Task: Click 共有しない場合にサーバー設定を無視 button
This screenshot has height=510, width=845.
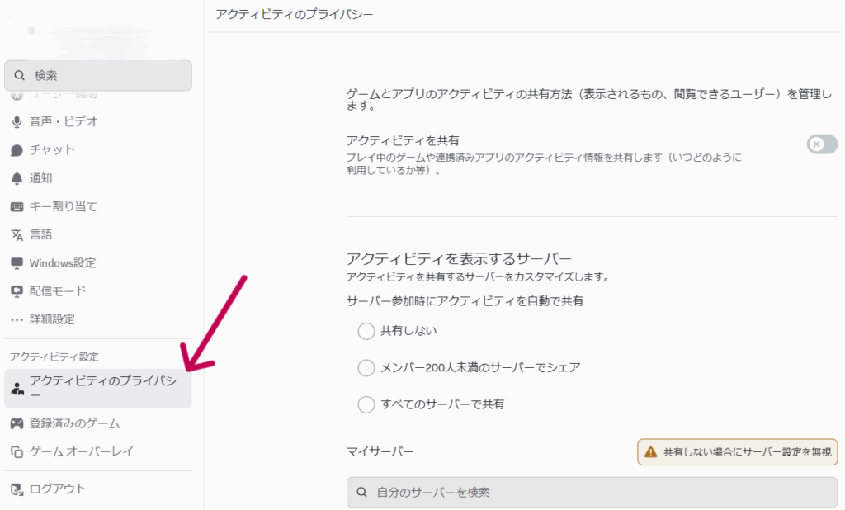Action: tap(738, 452)
